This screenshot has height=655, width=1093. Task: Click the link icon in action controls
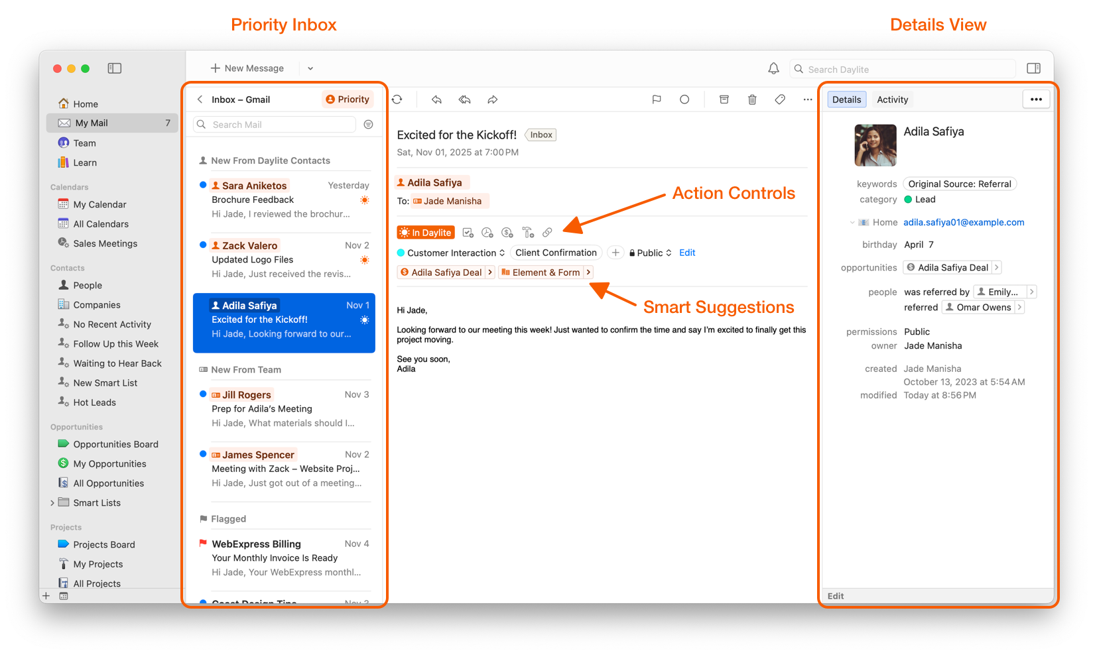[547, 233]
